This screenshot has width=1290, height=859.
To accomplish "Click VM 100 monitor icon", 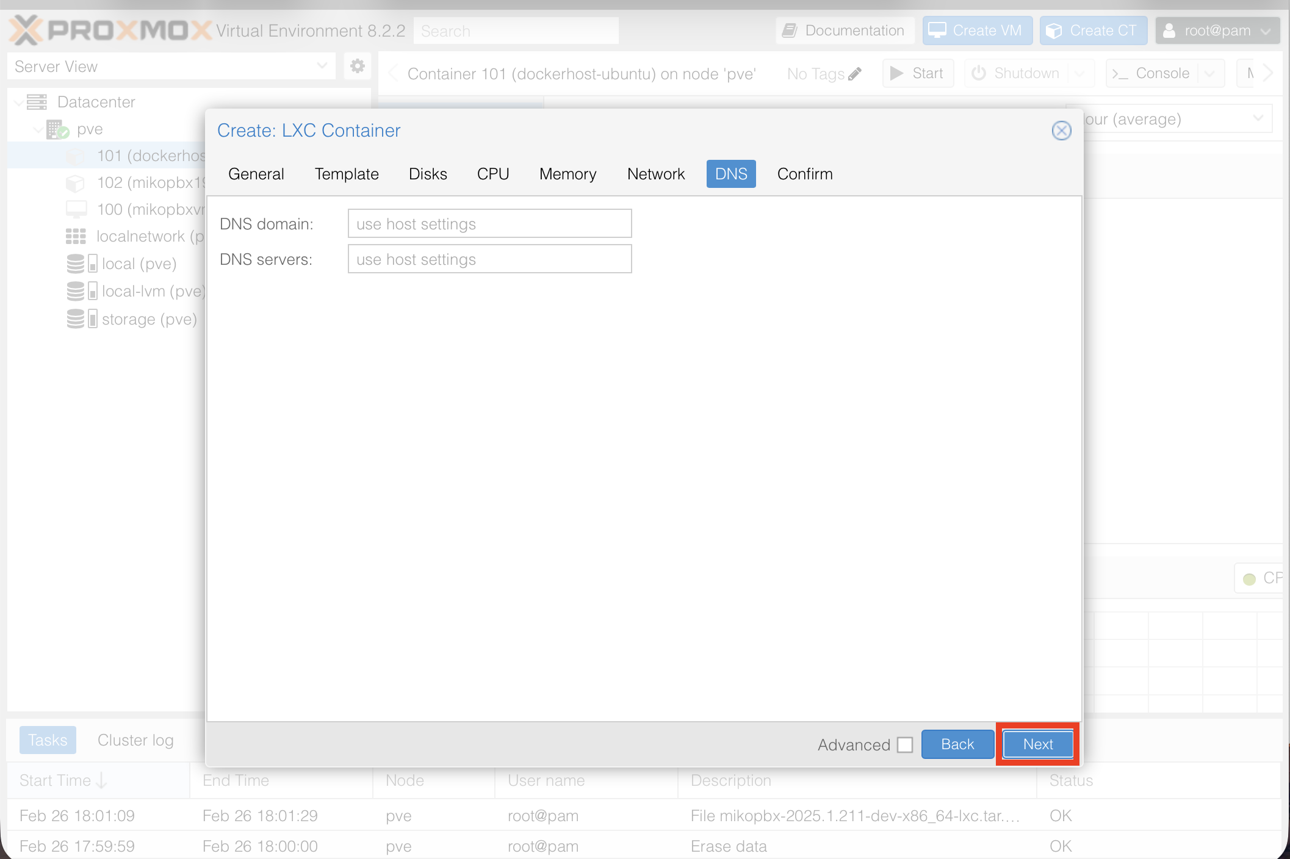I will point(76,209).
